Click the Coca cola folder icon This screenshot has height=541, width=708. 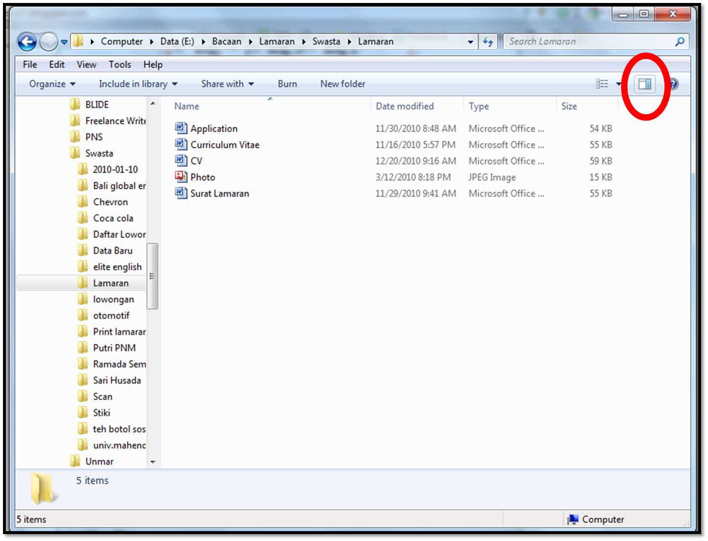[83, 218]
